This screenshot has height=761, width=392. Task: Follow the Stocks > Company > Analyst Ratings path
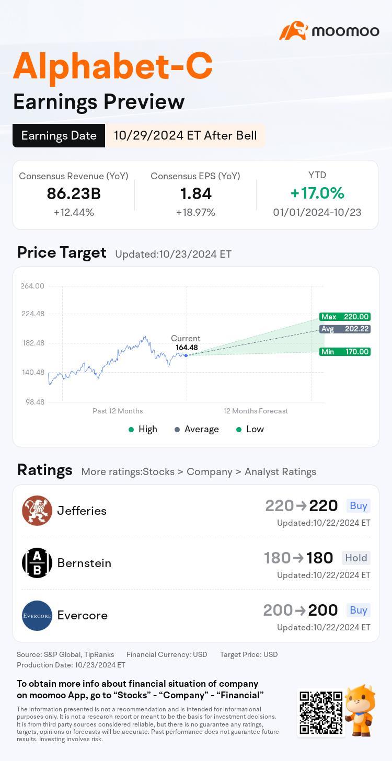pos(228,471)
